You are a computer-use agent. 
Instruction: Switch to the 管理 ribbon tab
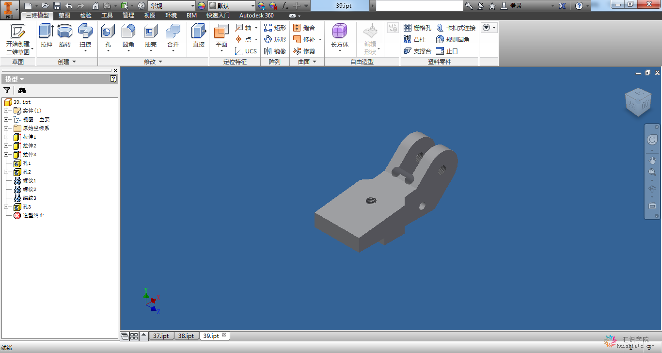pyautogui.click(x=128, y=16)
